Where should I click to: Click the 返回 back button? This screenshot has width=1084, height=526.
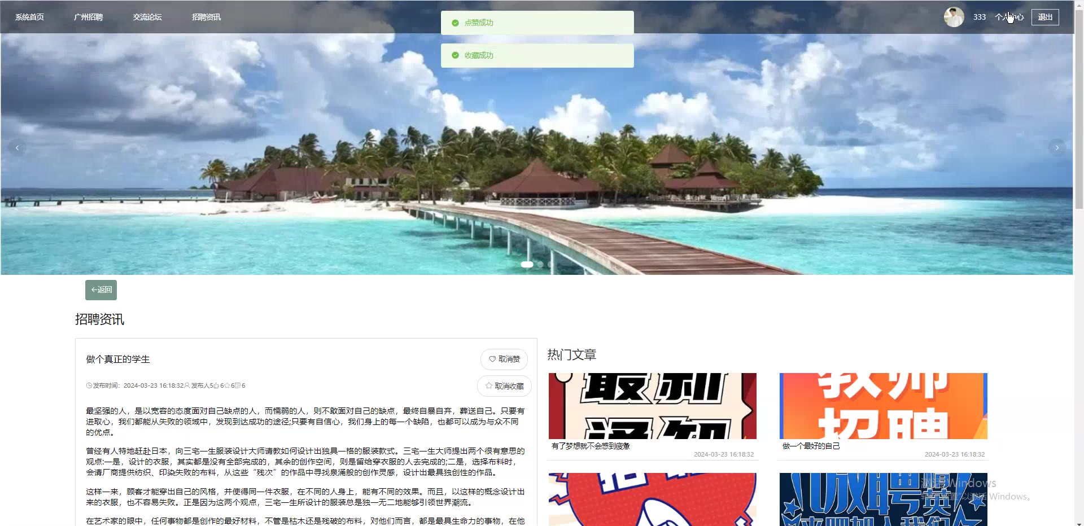click(x=101, y=290)
